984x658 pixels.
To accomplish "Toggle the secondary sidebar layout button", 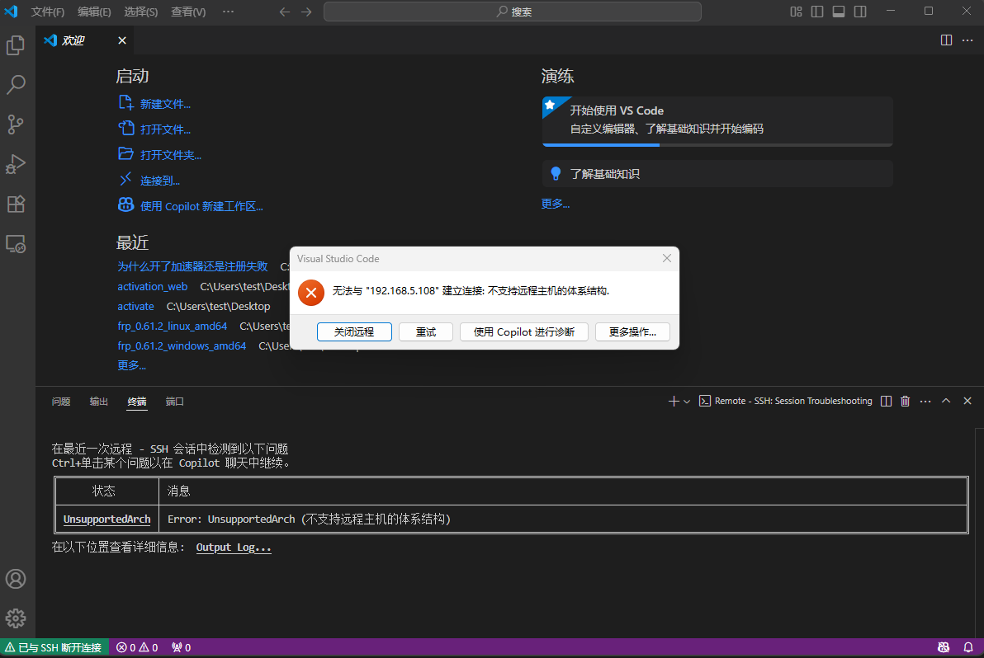I will [x=860, y=12].
